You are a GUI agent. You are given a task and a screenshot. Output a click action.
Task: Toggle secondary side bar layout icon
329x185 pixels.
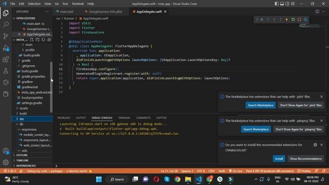[287, 4]
